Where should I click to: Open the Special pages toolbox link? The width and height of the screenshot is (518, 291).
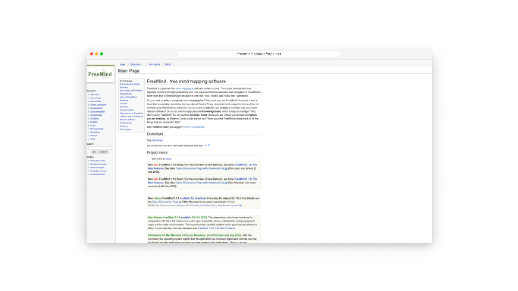[97, 168]
